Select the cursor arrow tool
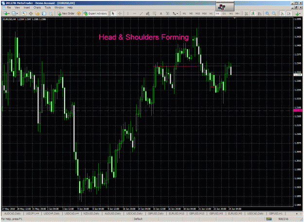Viewport: 304px width, 222px height. coord(113,14)
